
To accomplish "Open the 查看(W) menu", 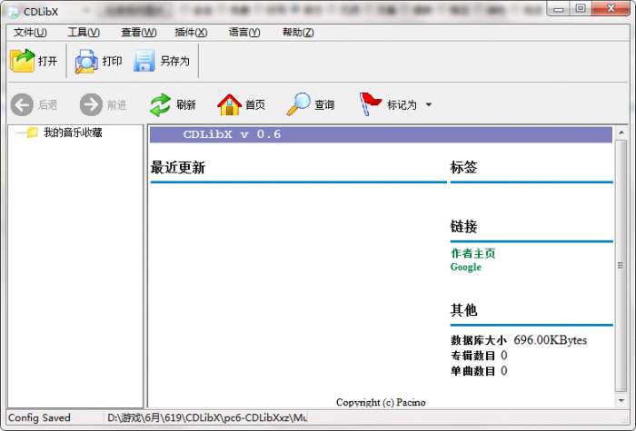I will tap(138, 32).
